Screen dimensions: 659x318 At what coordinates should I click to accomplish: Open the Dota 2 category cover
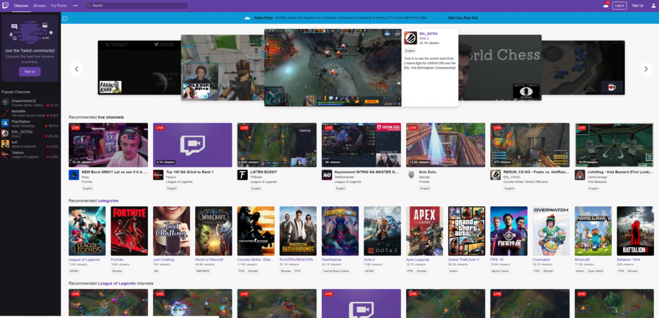tap(382, 231)
